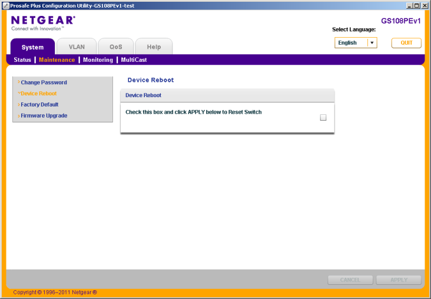This screenshot has height=299, width=431.
Task: Open the QoS tab
Action: coord(116,46)
